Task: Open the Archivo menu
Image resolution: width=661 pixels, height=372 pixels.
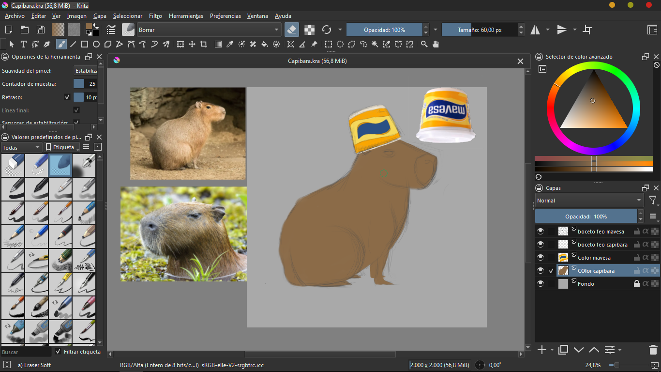Action: 15,16
